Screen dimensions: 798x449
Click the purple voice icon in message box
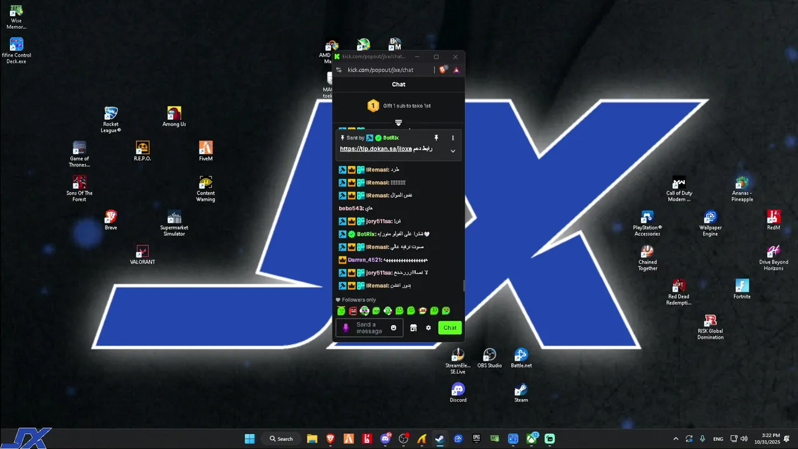coord(346,328)
